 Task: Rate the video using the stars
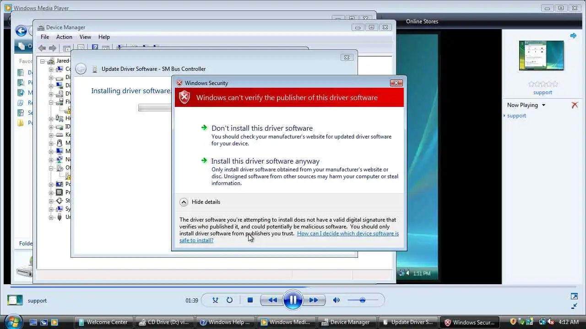[x=543, y=84]
